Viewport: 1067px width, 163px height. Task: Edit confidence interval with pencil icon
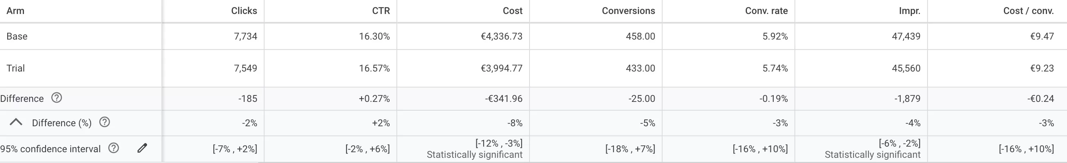[142, 148]
